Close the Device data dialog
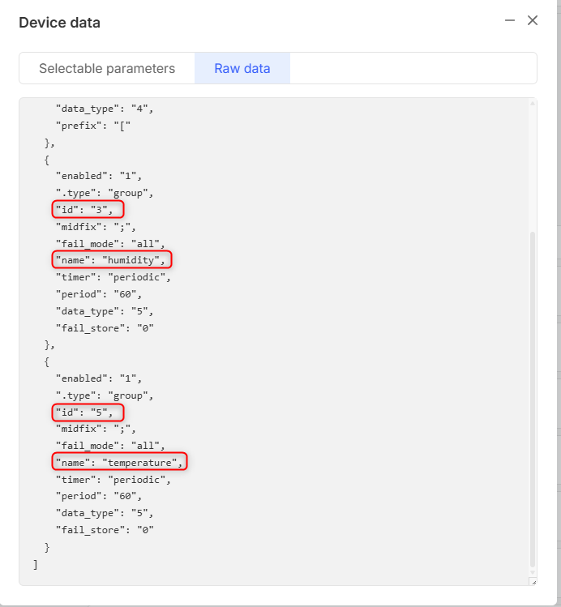 (x=533, y=21)
